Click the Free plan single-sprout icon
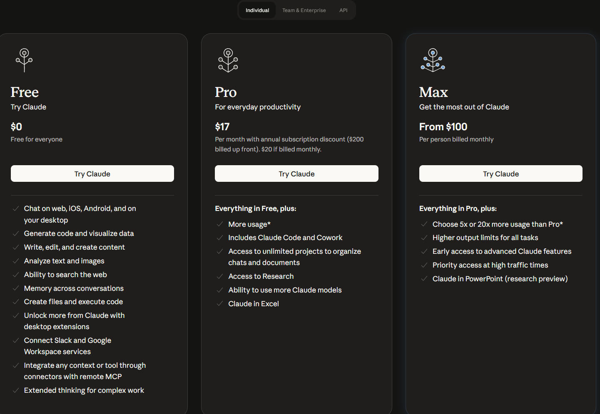 click(x=24, y=60)
